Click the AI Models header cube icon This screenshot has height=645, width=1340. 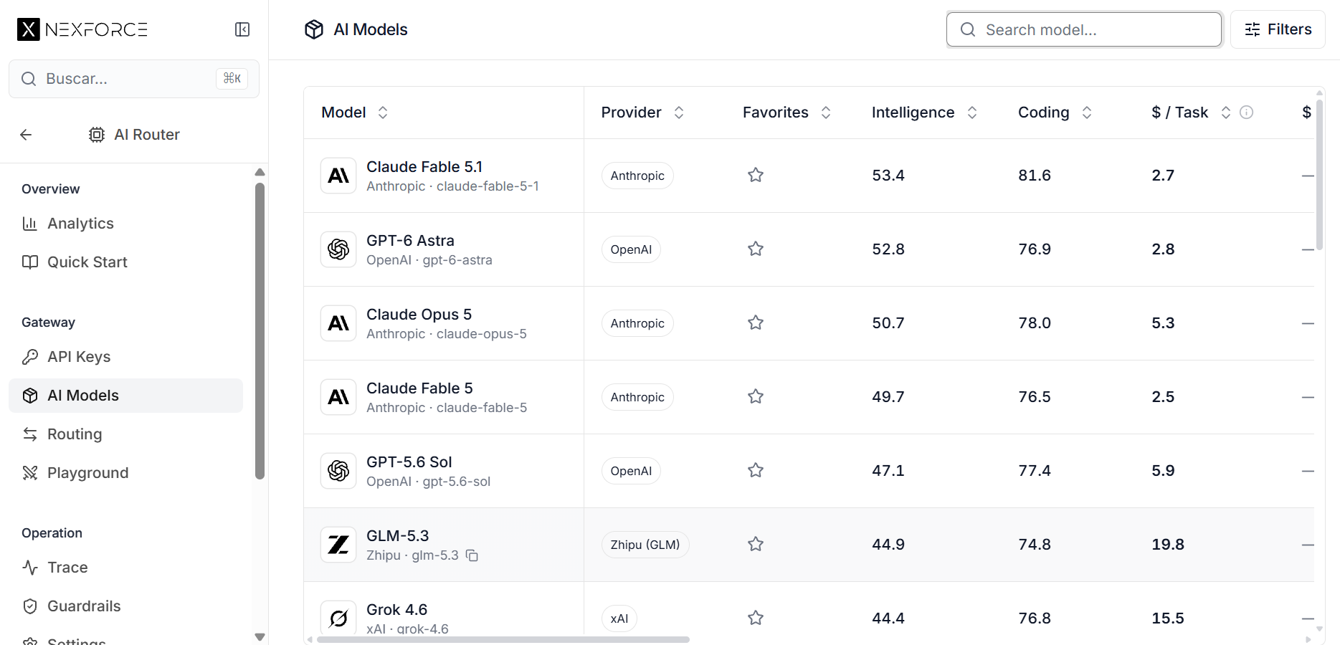[x=314, y=29]
